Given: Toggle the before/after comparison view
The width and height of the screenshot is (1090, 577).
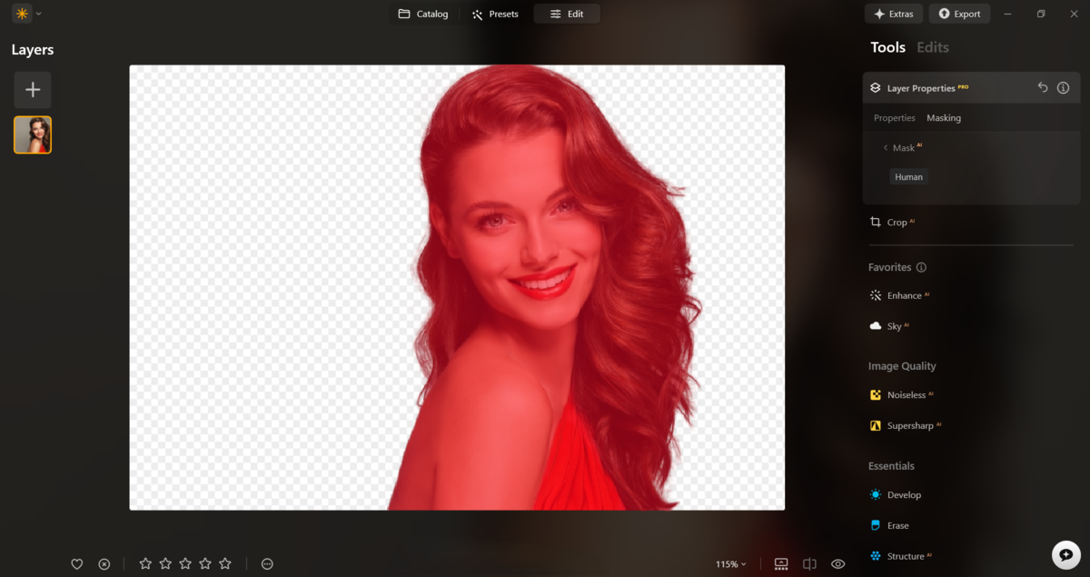Looking at the screenshot, I should point(808,563).
